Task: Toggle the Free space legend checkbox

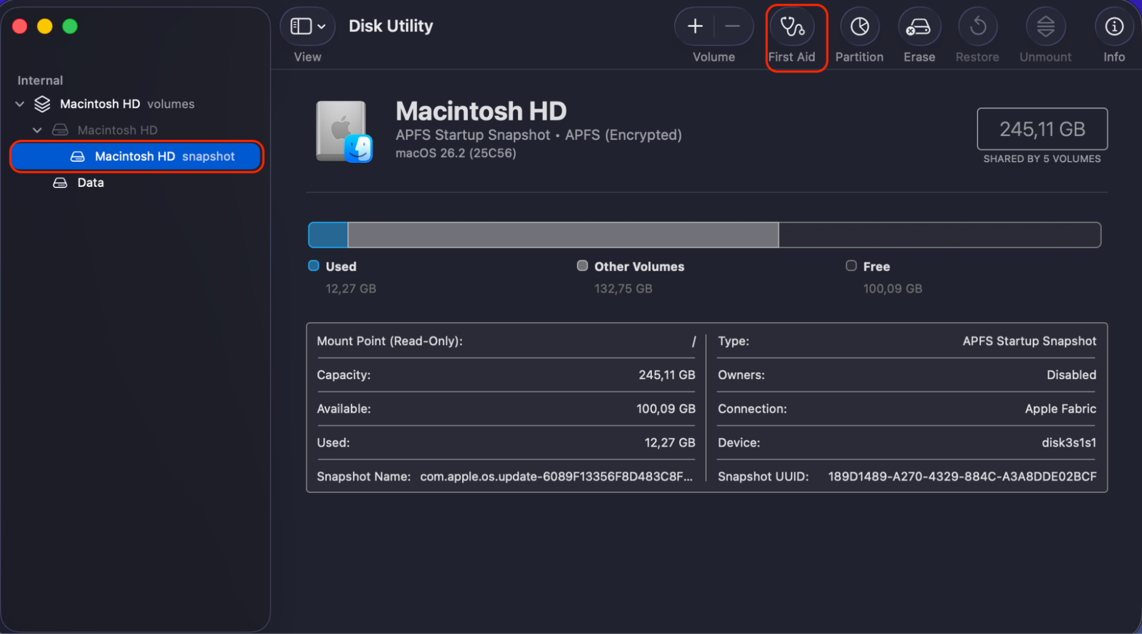Action: pos(851,266)
